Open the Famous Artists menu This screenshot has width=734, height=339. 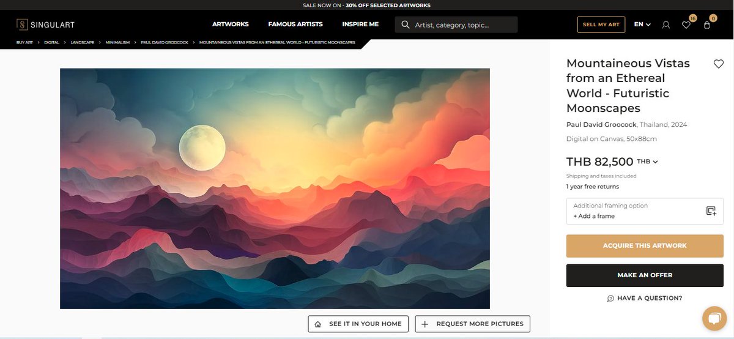point(295,24)
